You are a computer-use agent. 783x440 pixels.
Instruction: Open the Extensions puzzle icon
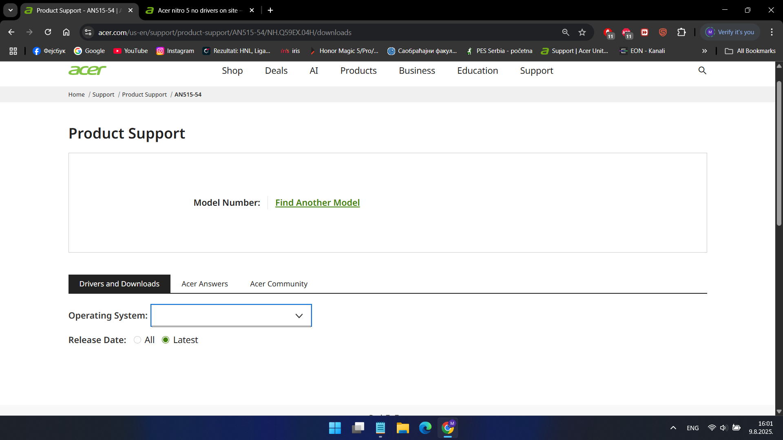point(681,32)
